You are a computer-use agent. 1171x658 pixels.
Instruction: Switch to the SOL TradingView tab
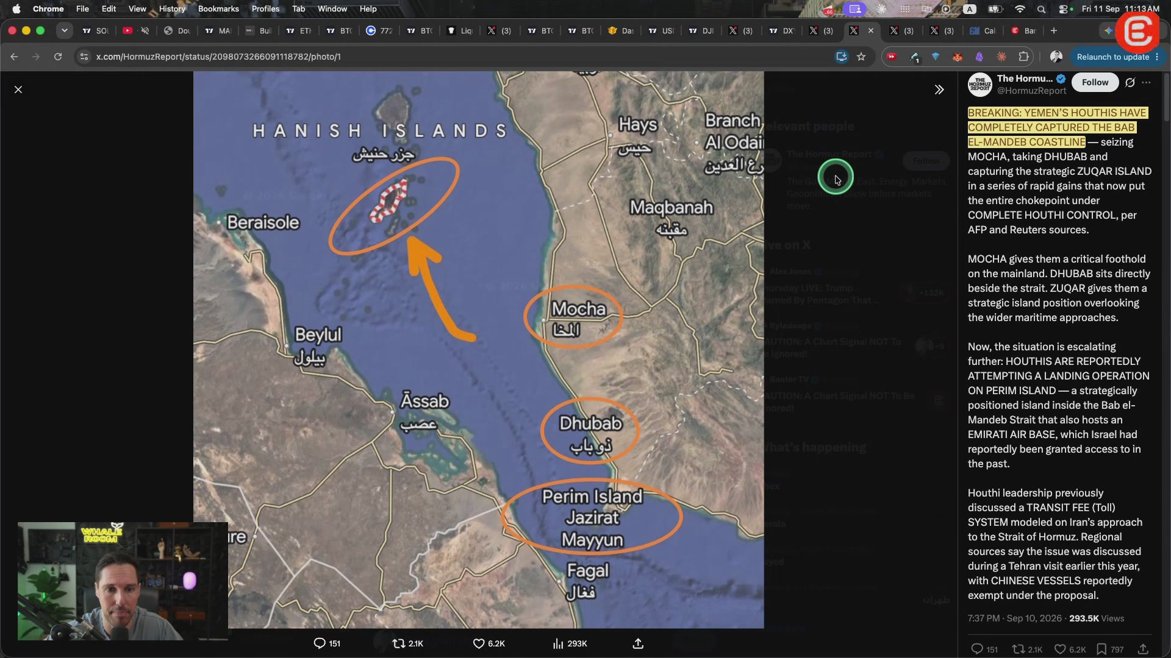(x=95, y=30)
